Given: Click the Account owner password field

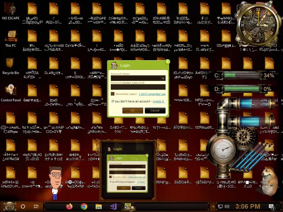Looking at the screenshot, I should pos(138,87).
